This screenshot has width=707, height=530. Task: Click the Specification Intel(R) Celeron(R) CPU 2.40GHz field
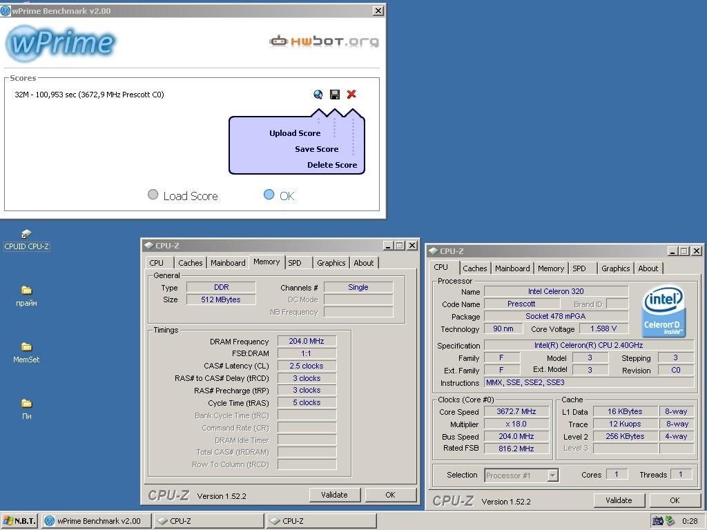click(x=589, y=345)
